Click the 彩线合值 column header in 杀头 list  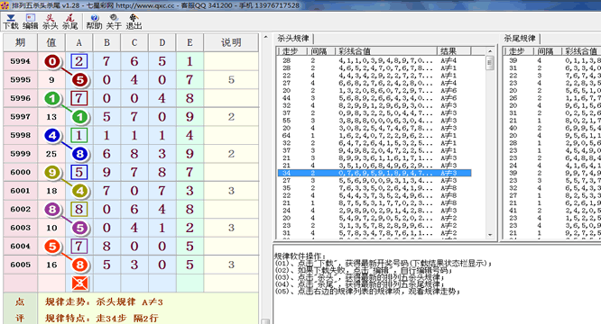[386, 51]
